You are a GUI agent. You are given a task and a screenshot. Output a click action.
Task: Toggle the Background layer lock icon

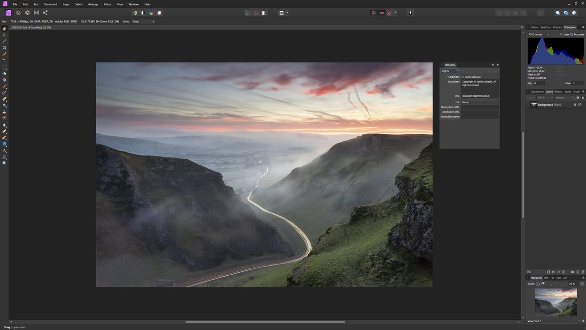click(x=574, y=105)
